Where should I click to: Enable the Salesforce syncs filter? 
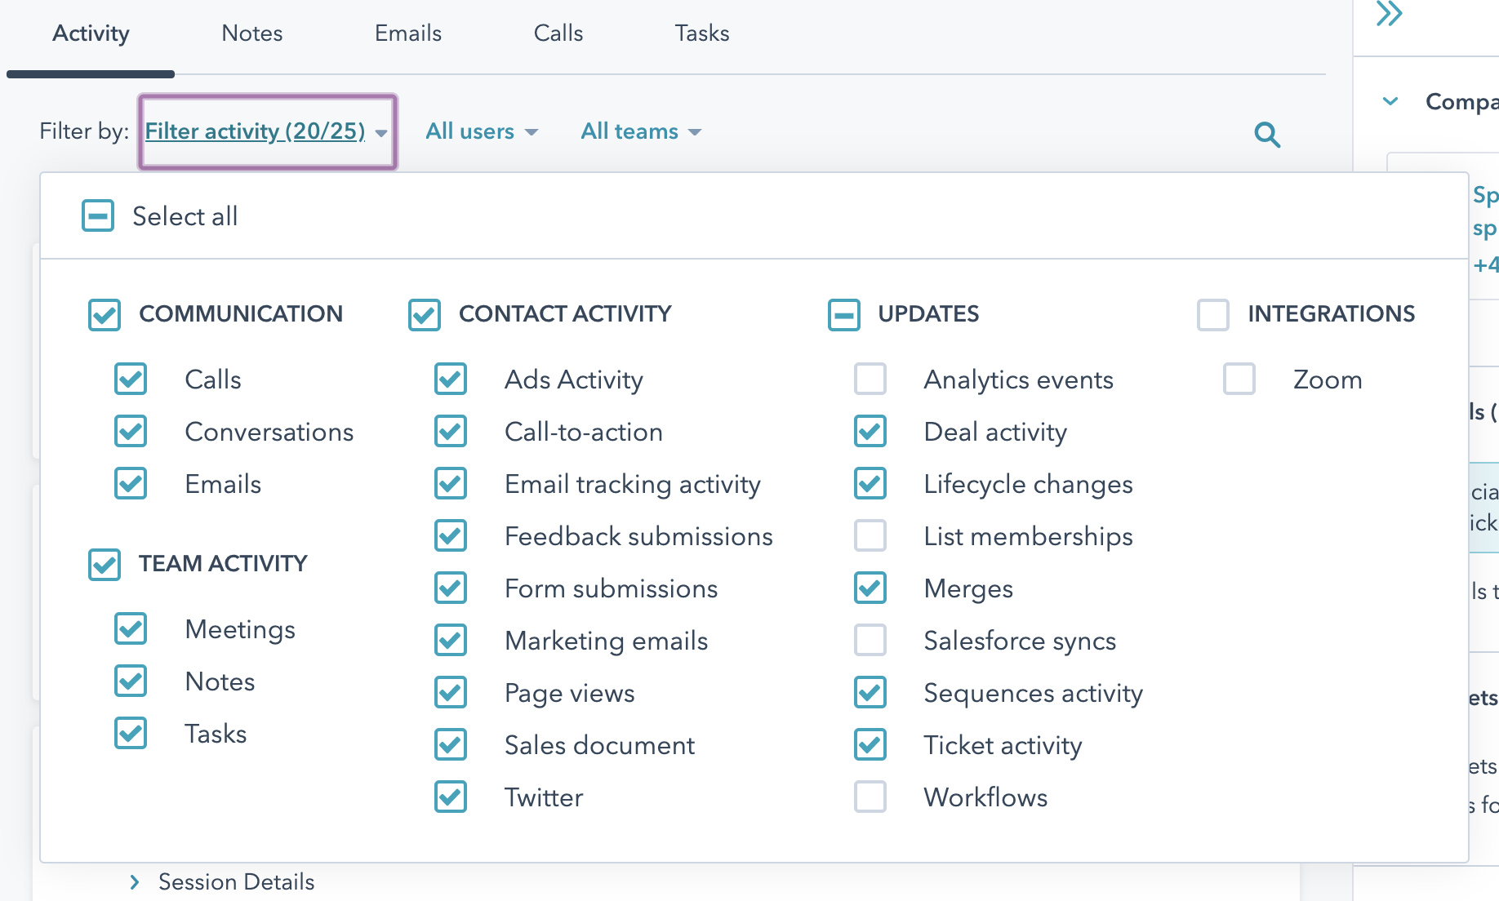(870, 641)
